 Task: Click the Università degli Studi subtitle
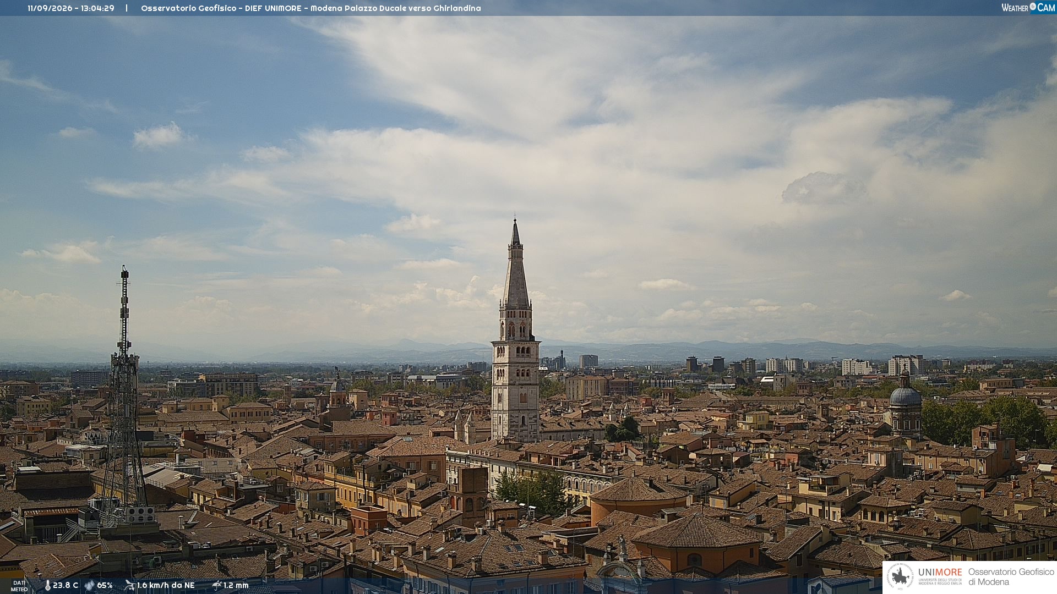940,581
